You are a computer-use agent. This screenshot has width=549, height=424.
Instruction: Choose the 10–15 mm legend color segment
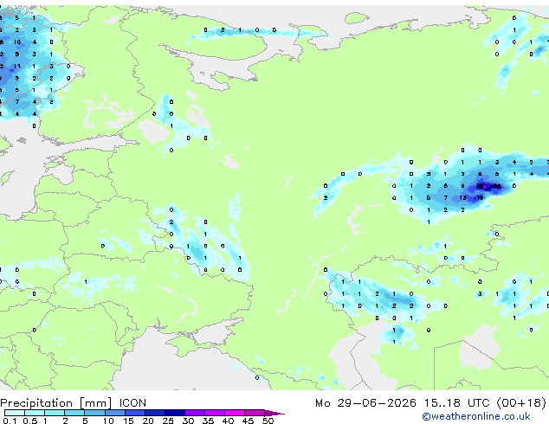click(114, 413)
